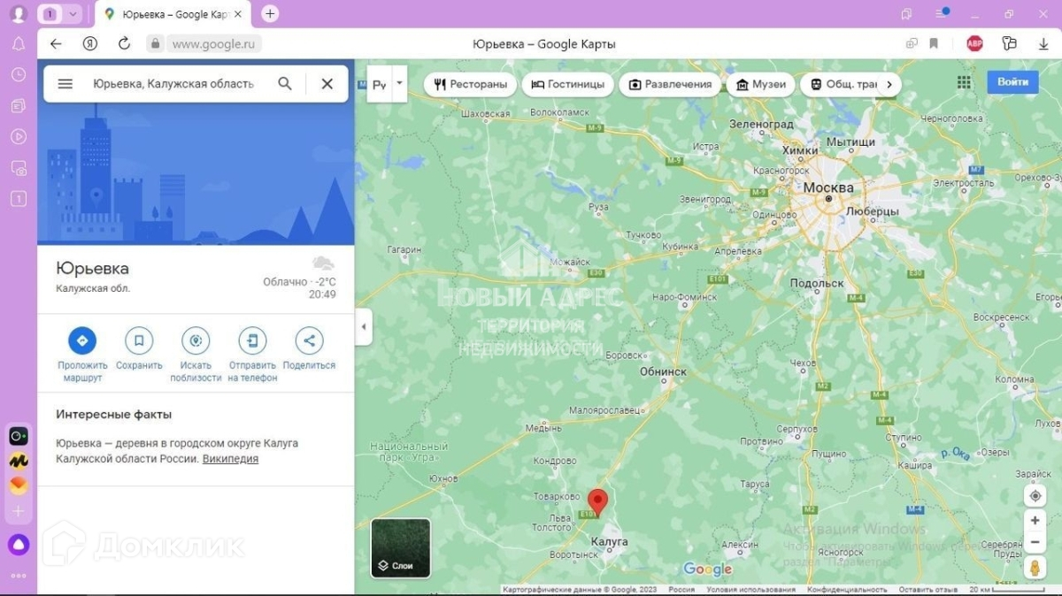1062x596 pixels.
Task: Click Условия использования link
Action: (x=750, y=590)
